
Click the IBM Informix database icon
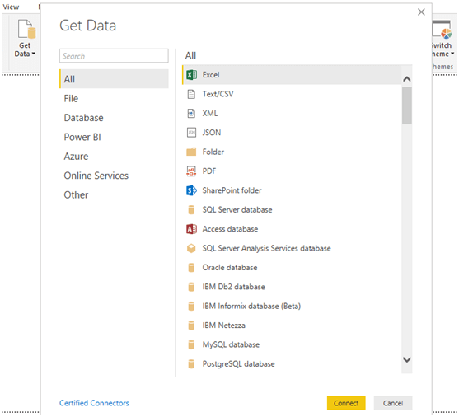point(191,307)
